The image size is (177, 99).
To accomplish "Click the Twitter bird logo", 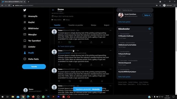I will coord(25,10).
